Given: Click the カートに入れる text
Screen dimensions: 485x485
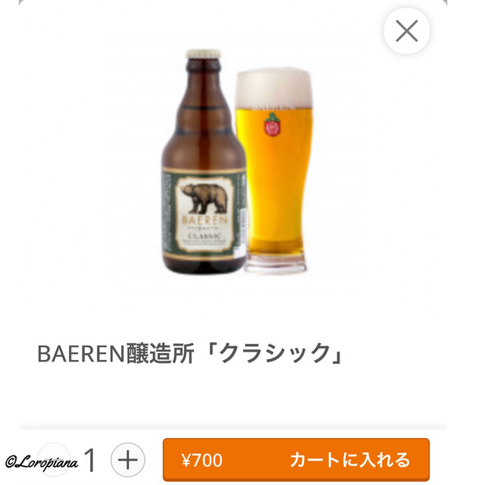Looking at the screenshot, I should click(x=350, y=460).
